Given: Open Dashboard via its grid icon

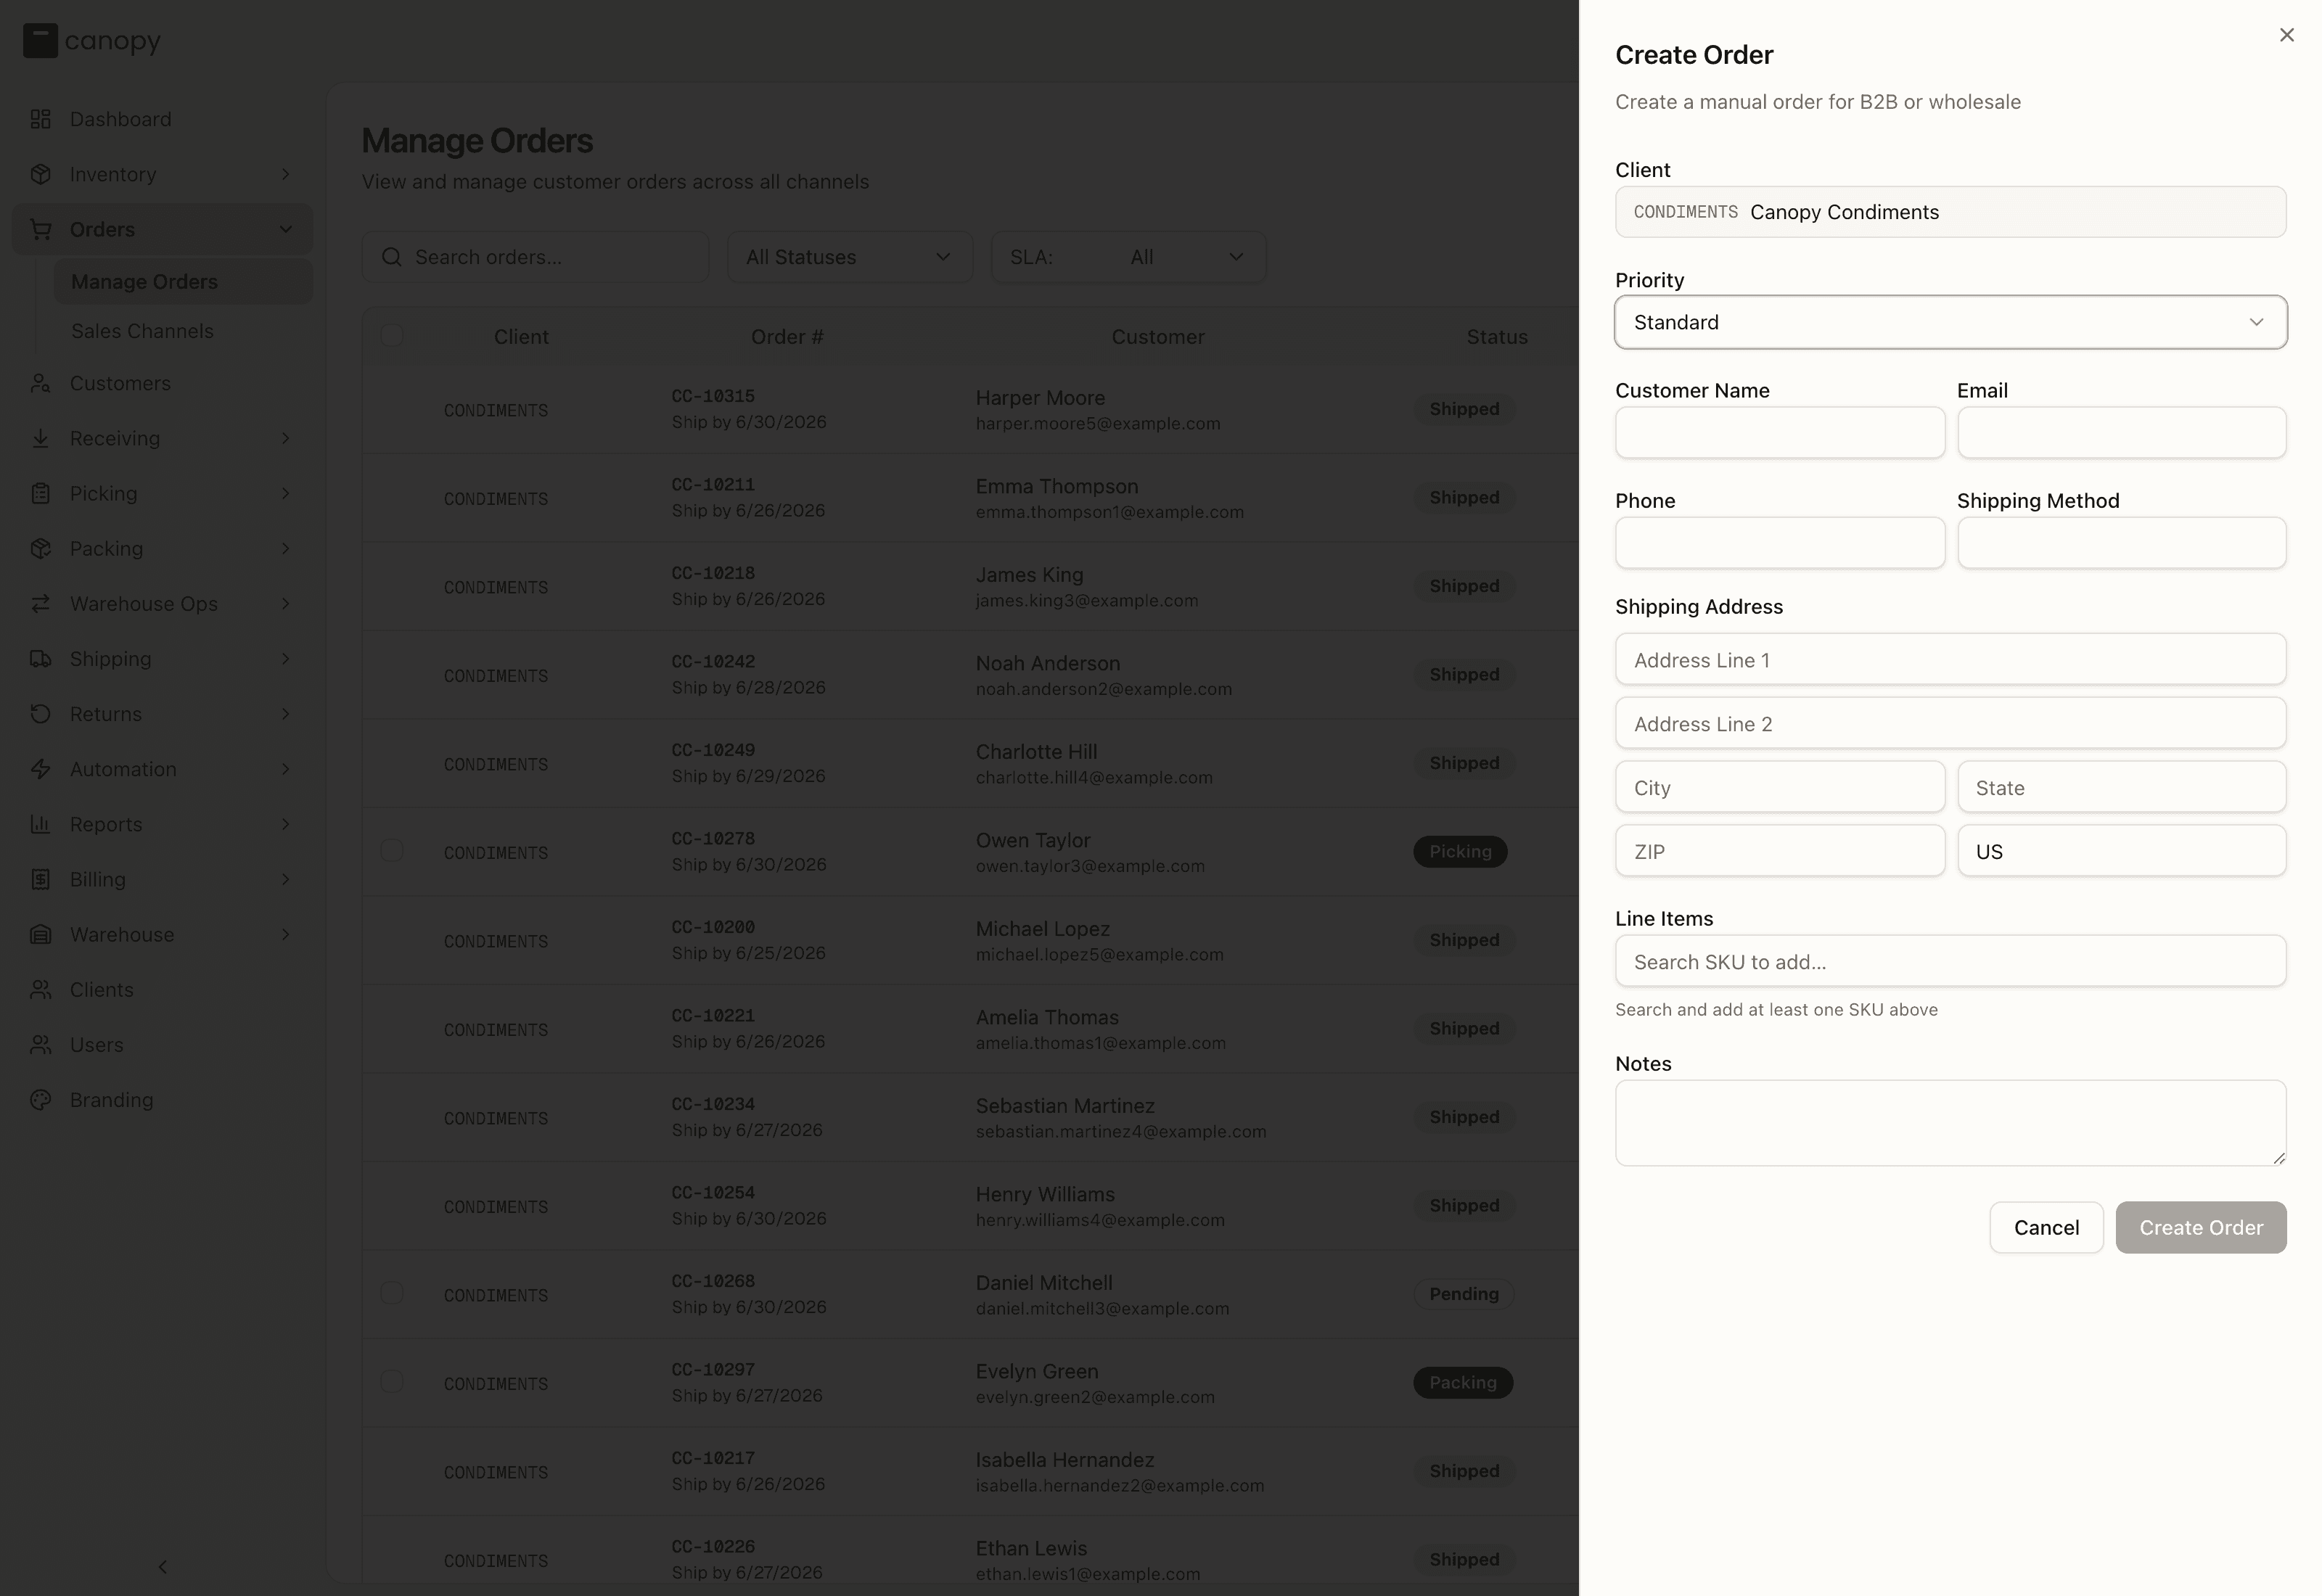Looking at the screenshot, I should coord(40,119).
